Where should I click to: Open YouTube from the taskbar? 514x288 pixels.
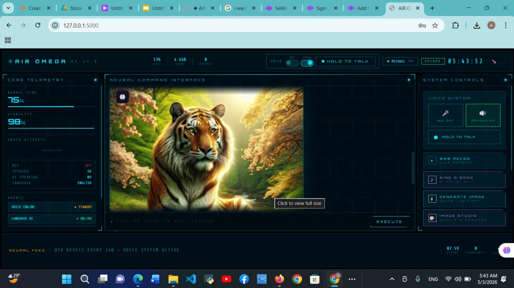click(226, 279)
